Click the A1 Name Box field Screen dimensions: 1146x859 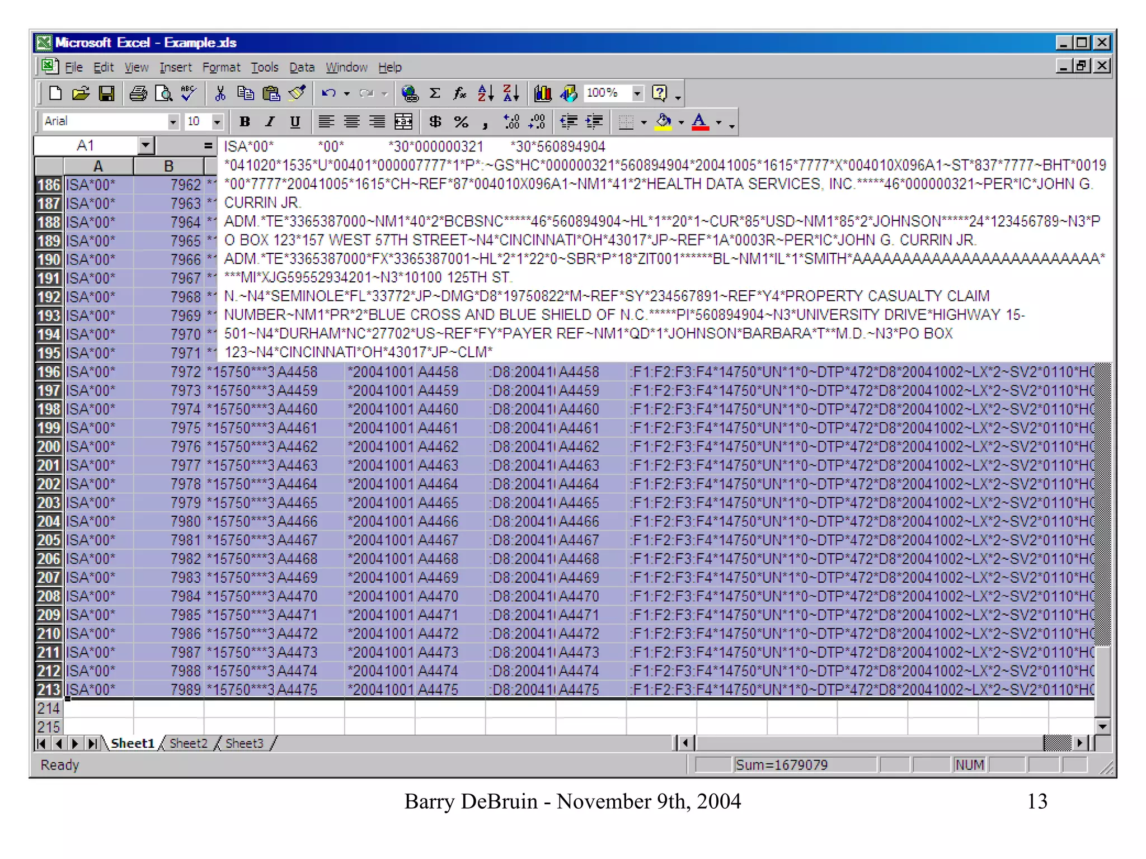coord(86,146)
